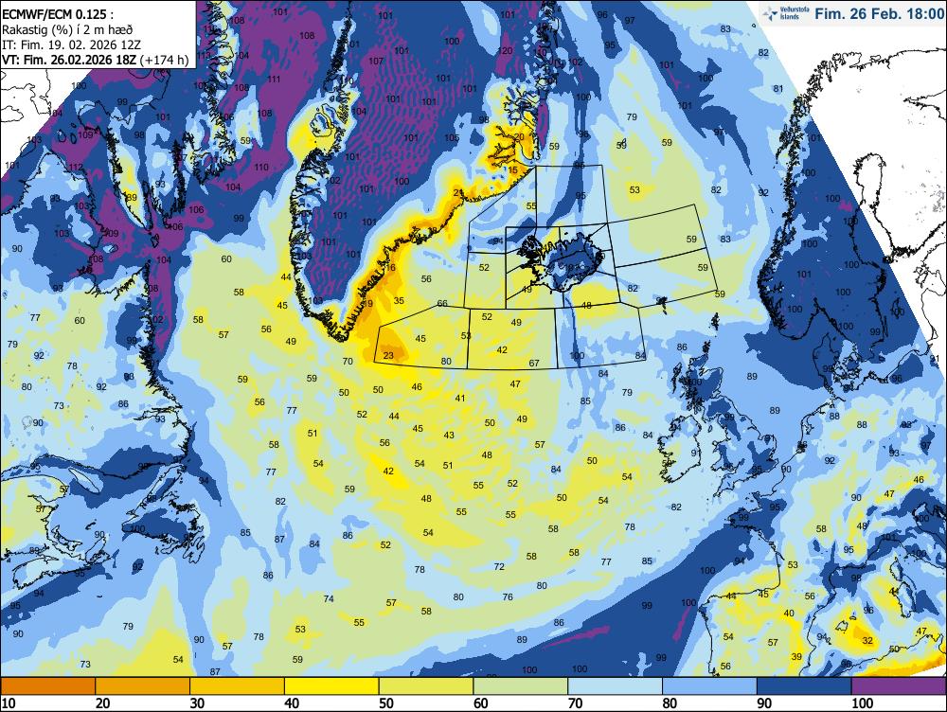Viewport: 947px width, 712px height.
Task: Click the value '70' south of Cape Farewell
Action: [x=348, y=362]
